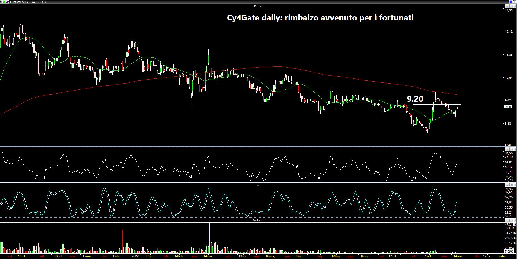Click the 473,15K volume axis value

510,225
